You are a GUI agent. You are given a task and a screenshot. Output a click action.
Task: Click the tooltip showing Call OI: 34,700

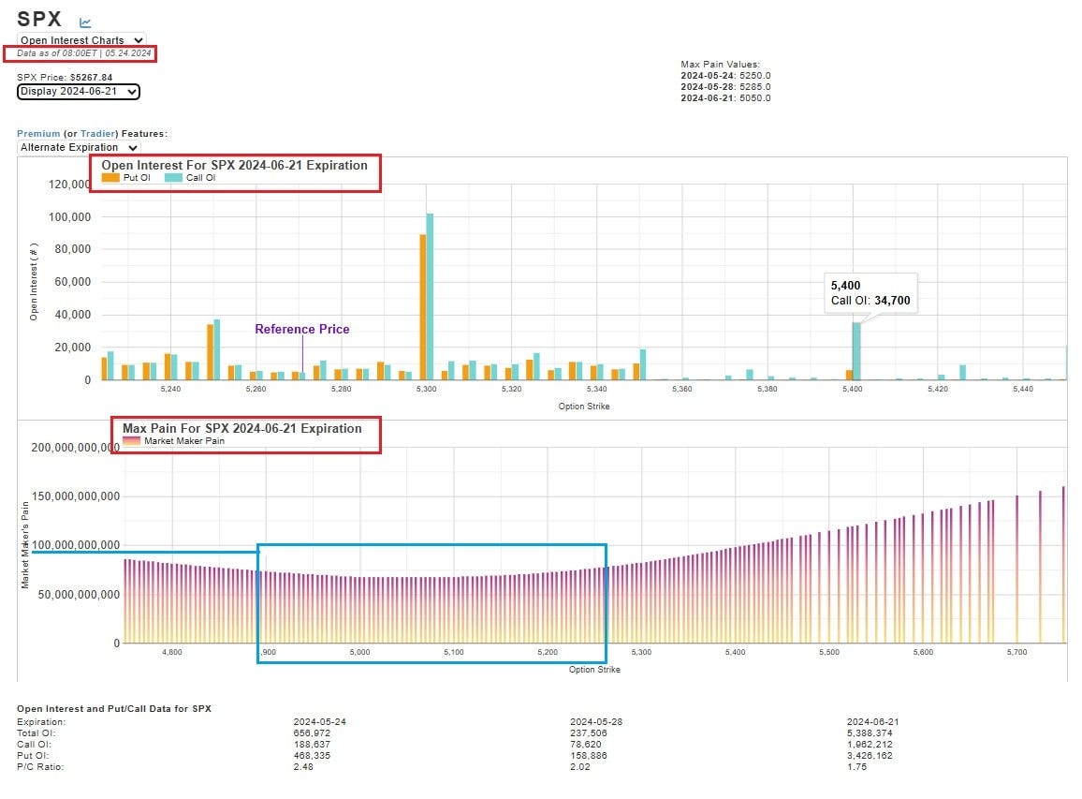[870, 293]
